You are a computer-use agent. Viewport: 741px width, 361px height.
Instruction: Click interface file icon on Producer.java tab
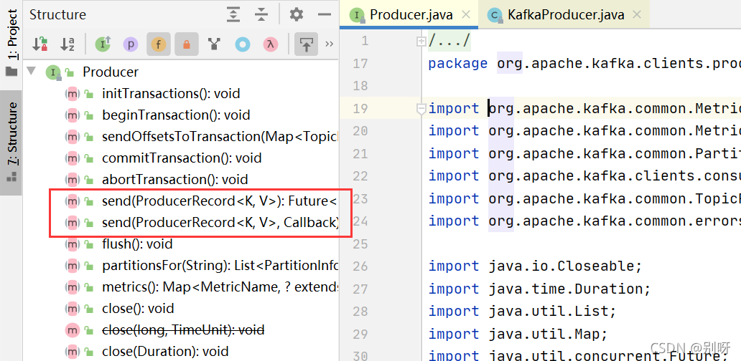(x=358, y=15)
